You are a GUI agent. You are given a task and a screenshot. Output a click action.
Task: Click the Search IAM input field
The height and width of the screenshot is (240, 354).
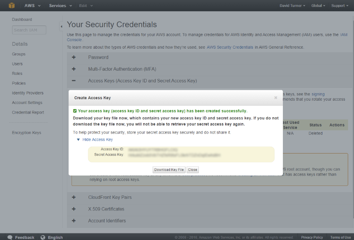pyautogui.click(x=29, y=30)
